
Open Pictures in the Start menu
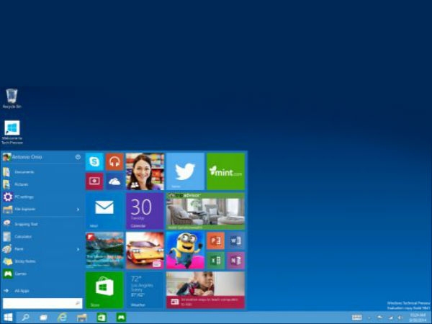42,184
